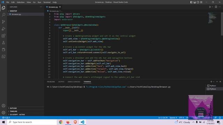223x125 pixels.
Task: Open the Go menu
Action: (x=34, y=2)
